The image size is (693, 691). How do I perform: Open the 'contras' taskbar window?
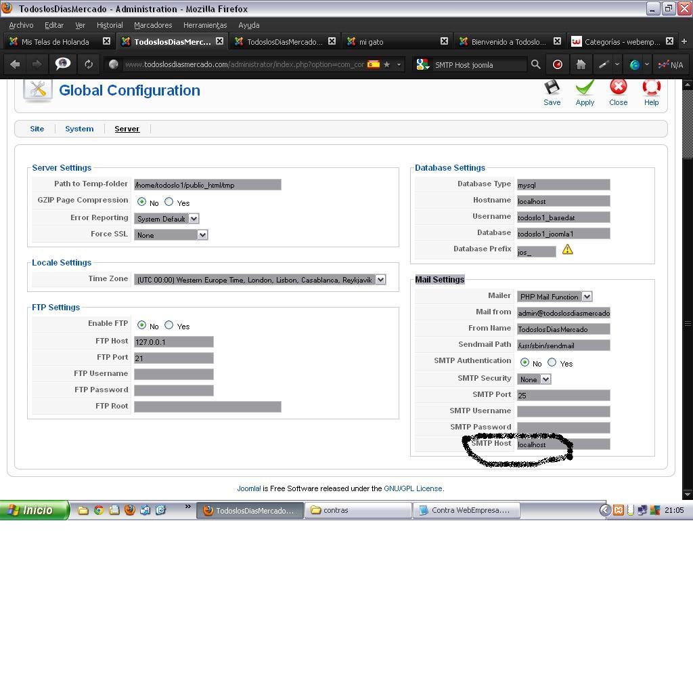click(358, 510)
